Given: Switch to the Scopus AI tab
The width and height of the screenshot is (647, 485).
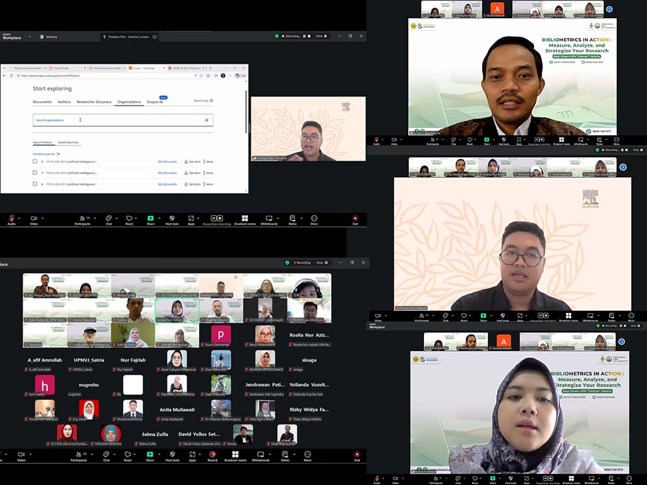Looking at the screenshot, I should (154, 102).
